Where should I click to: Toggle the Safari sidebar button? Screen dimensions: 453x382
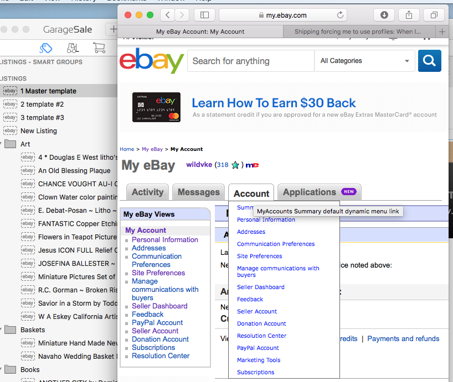point(204,15)
